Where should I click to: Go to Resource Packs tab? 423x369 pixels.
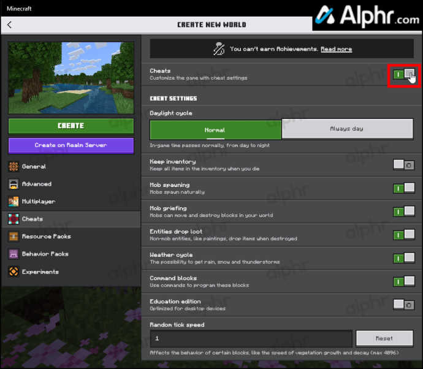[71, 237]
